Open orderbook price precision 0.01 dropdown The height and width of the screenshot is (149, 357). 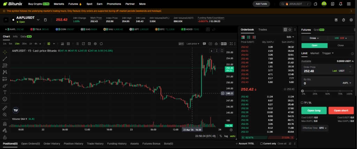290,37
